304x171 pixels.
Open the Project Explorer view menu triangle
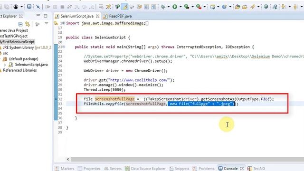(47, 23)
